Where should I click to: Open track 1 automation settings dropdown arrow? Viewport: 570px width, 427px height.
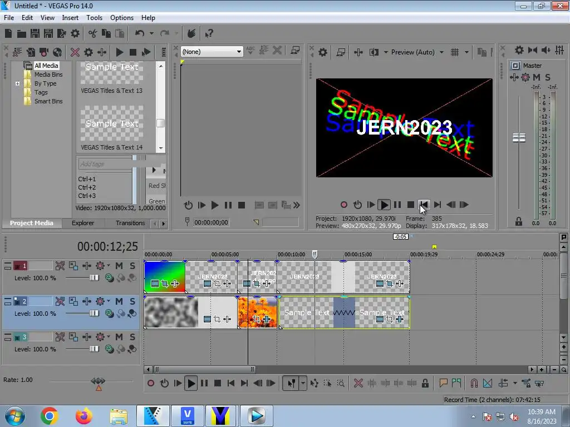(x=109, y=265)
